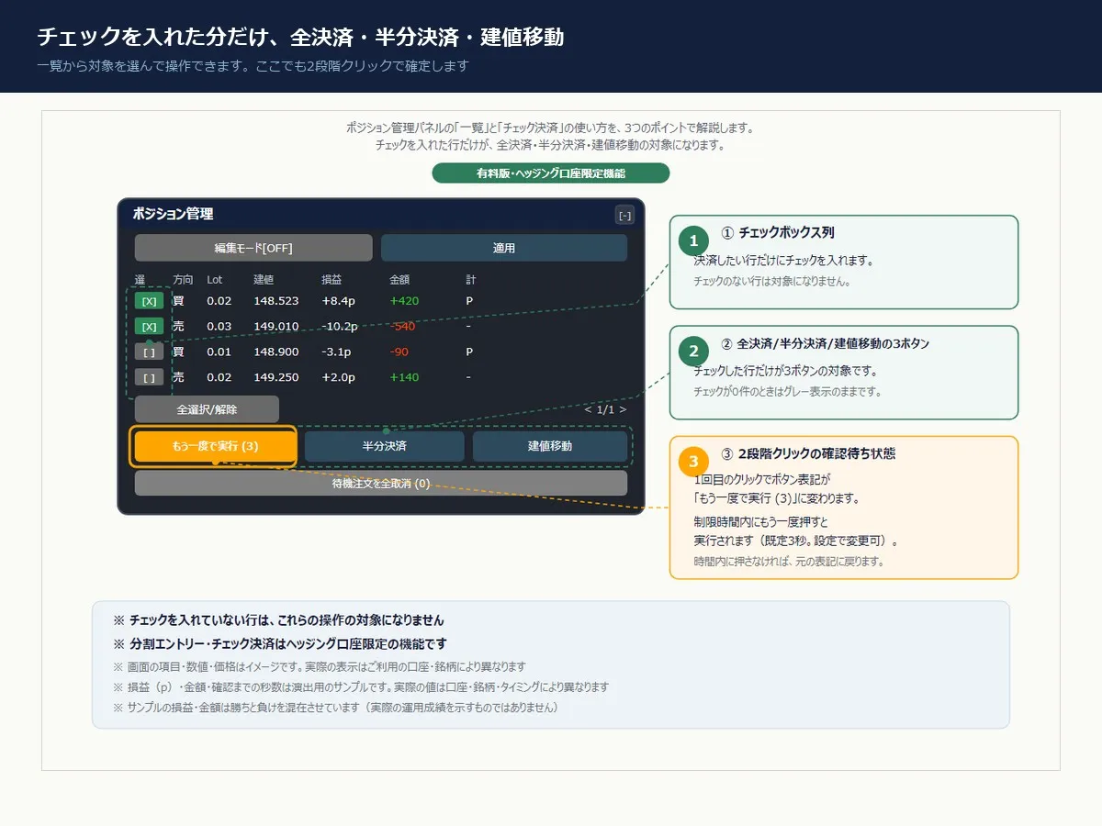
Task: Click the -90 amount value
Action: pos(399,352)
